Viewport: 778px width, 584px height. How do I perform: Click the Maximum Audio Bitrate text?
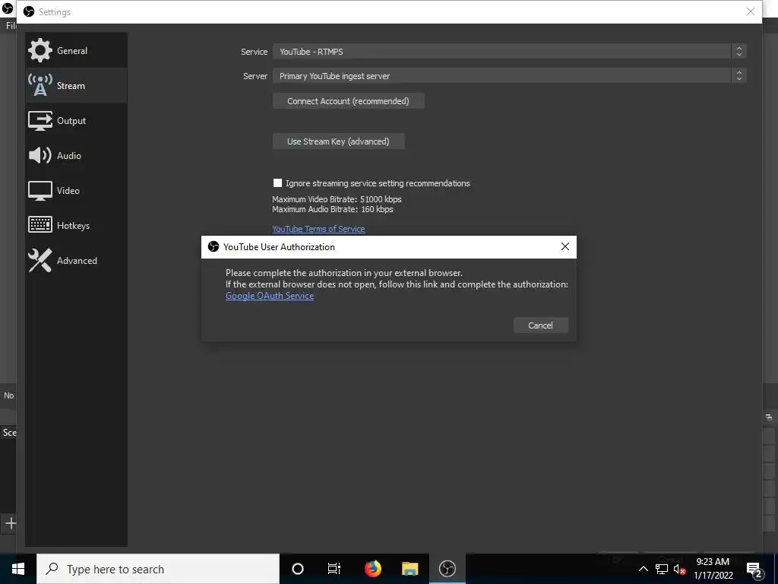click(333, 209)
